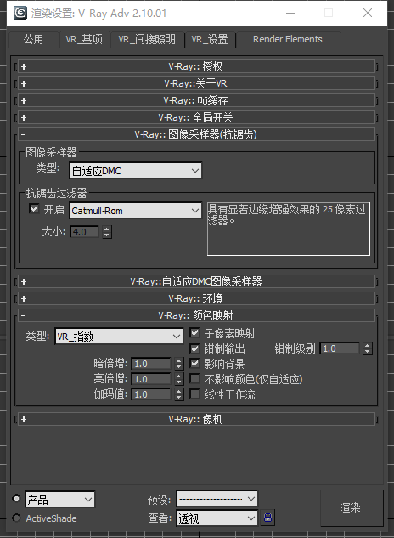Open the VR_指数 color mapping type dropdown
394x538 pixels.
point(119,337)
